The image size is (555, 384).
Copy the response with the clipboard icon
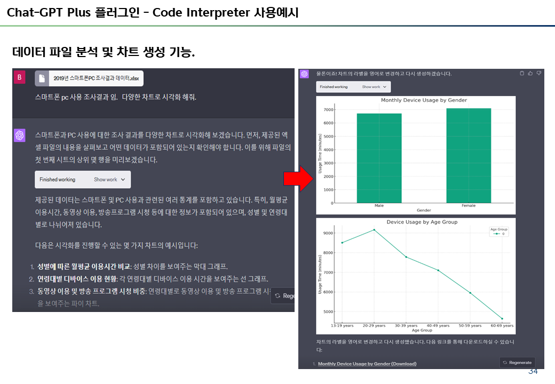pyautogui.click(x=522, y=73)
